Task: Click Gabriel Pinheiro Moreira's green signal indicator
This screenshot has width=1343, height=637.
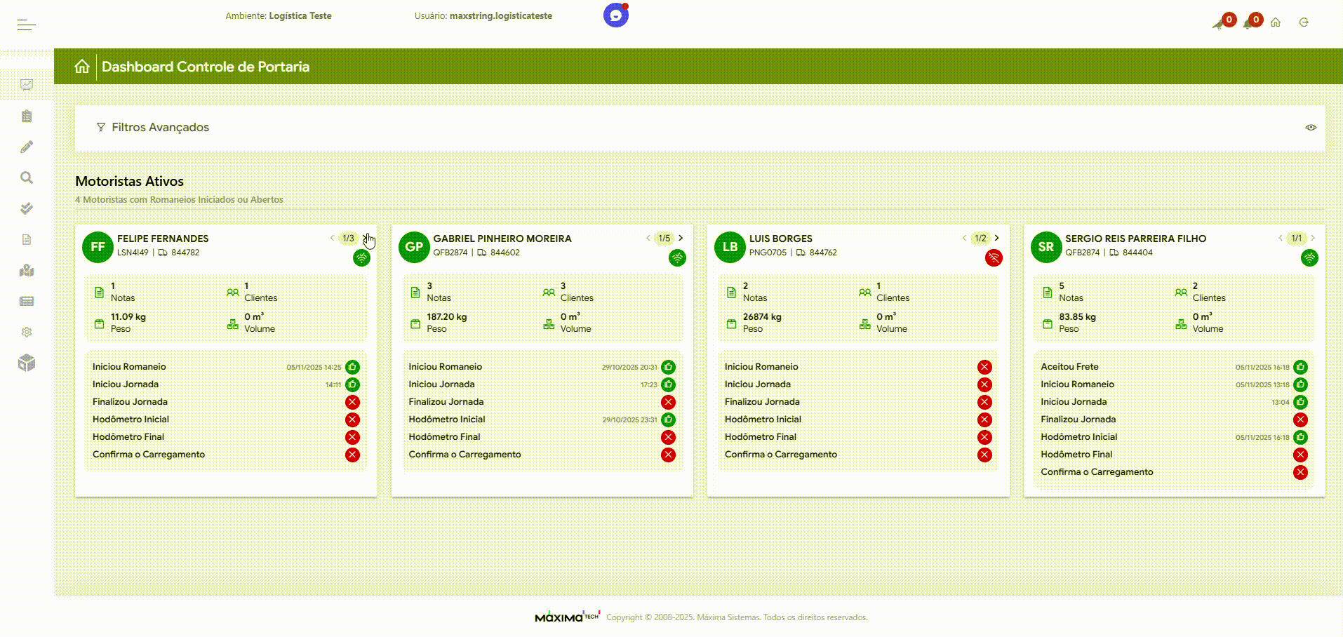Action: (x=677, y=258)
